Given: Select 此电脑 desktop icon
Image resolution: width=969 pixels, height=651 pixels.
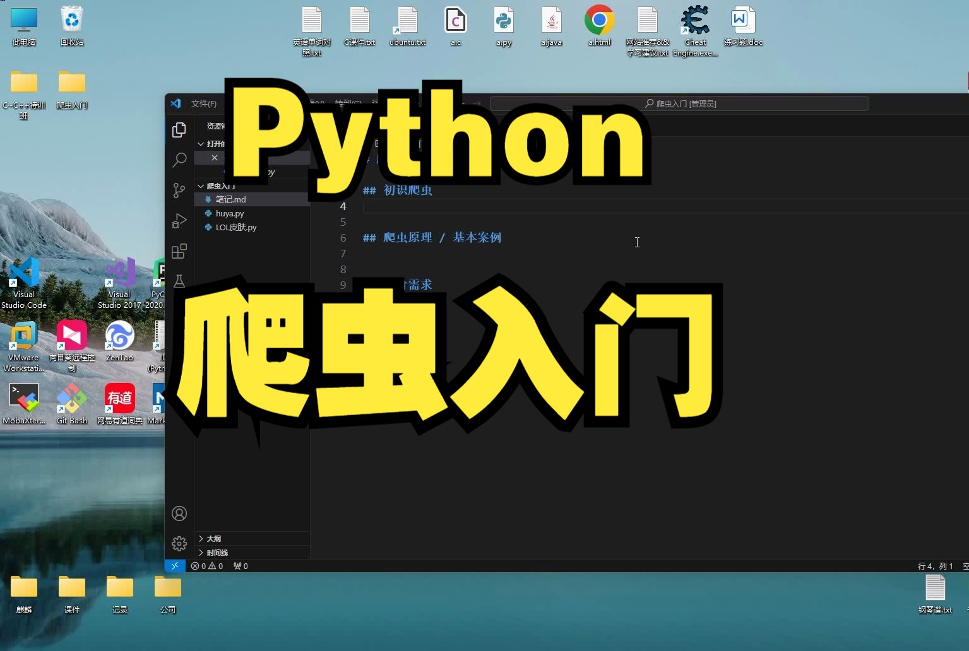Looking at the screenshot, I should click(x=24, y=26).
